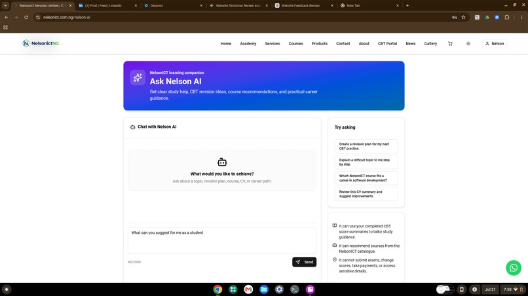The height and width of the screenshot is (296, 528).
Task: Click into the chat message text box
Action: pos(222,240)
